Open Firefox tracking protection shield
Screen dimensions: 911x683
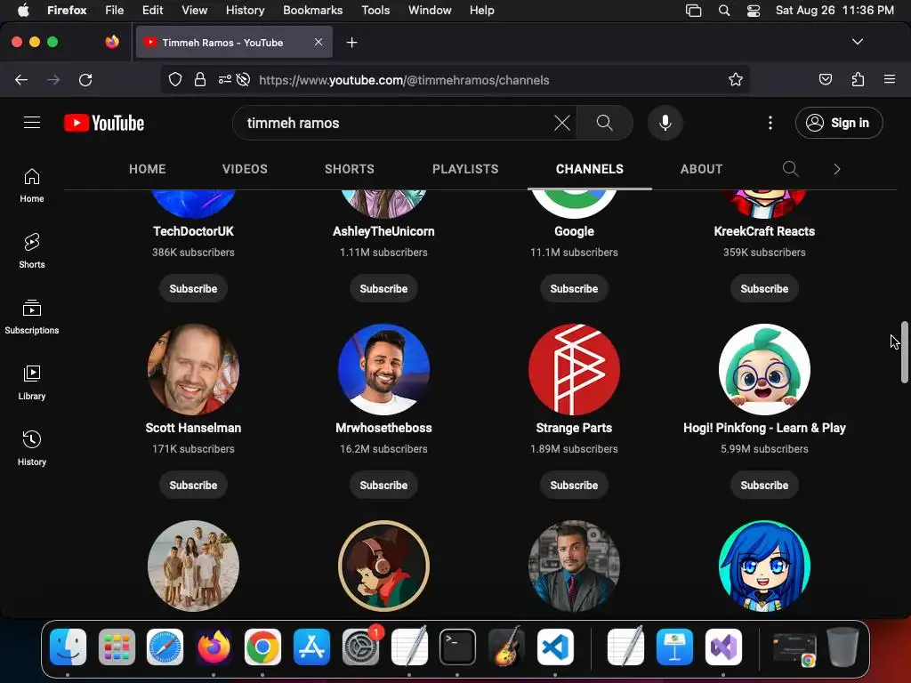pyautogui.click(x=175, y=79)
